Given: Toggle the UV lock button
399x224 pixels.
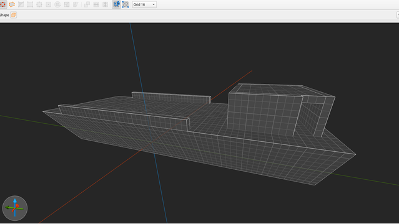Looking at the screenshot, I should [x=126, y=4].
